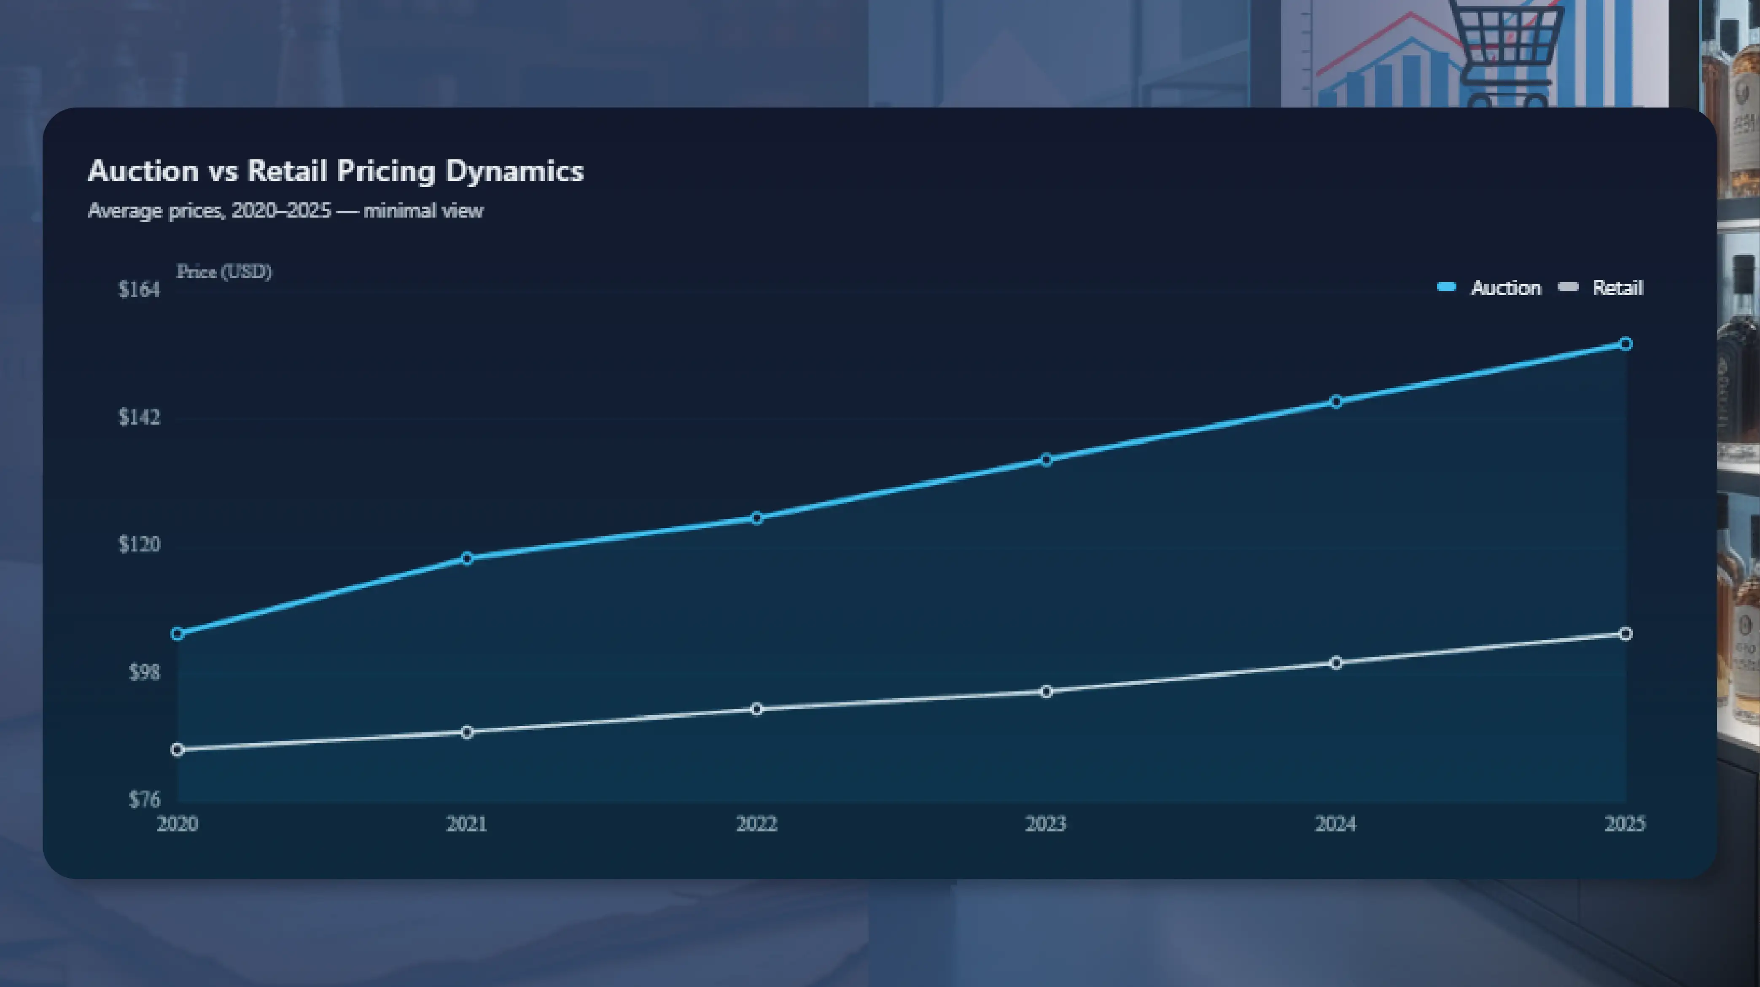Click the Retail 2025 data point

(x=1626, y=634)
